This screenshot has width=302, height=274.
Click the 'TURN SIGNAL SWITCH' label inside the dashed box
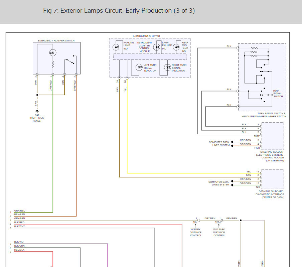[278, 94]
